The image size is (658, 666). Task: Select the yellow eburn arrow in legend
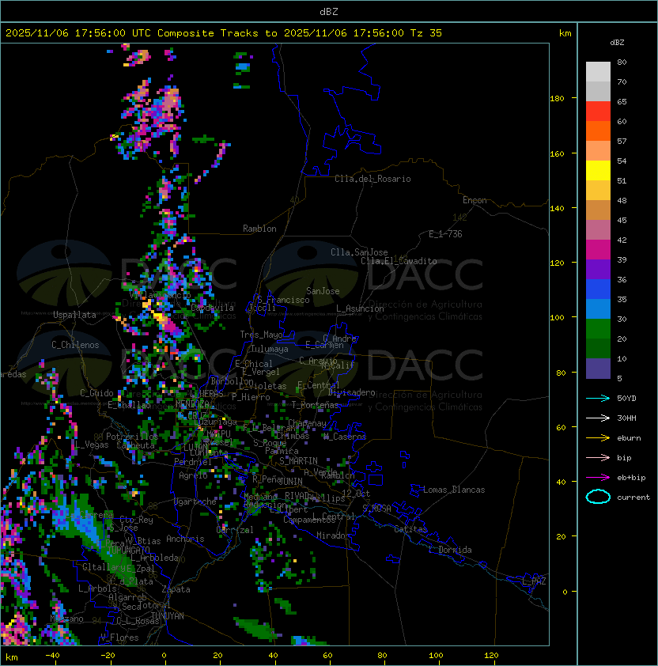(x=598, y=438)
